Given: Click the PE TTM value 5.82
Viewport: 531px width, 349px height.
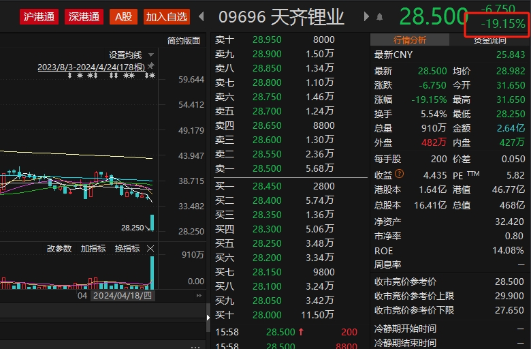Looking at the screenshot, I should pos(515,175).
